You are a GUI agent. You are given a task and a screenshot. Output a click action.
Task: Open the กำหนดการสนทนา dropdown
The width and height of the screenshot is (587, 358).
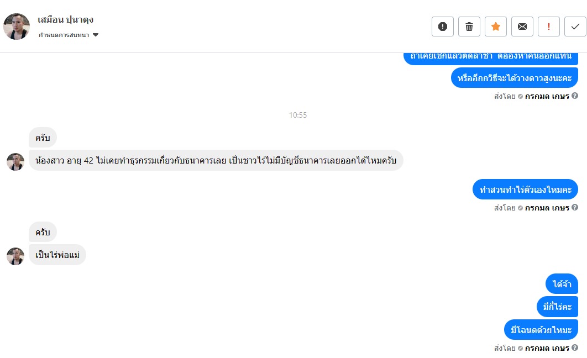tap(69, 35)
